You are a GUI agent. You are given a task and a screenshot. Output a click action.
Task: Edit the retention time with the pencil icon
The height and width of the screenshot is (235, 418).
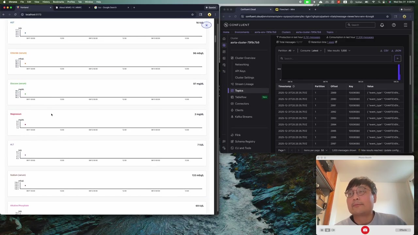click(x=336, y=42)
